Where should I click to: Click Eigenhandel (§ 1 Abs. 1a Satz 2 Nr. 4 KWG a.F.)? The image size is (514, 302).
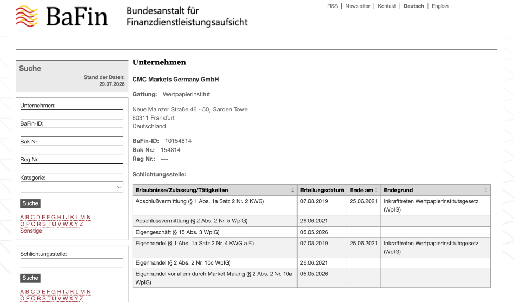coord(194,244)
